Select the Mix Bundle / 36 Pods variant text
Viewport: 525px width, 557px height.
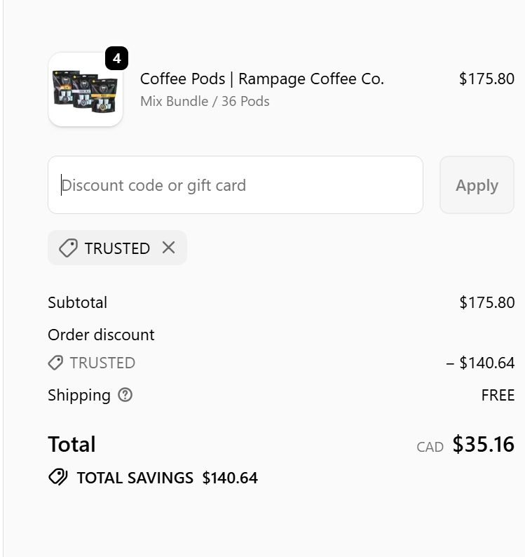tap(205, 101)
